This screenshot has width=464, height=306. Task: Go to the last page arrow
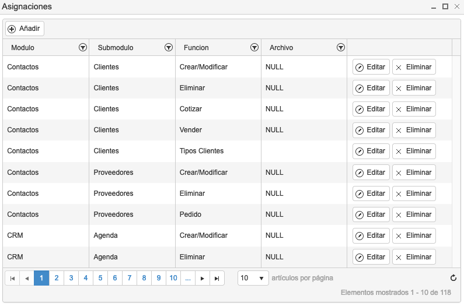[217, 278]
